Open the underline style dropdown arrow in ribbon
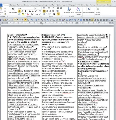The image size is (116, 120). 27,11
